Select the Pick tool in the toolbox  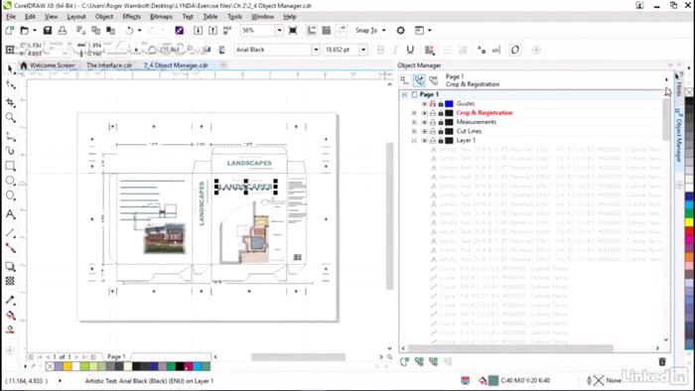point(10,69)
